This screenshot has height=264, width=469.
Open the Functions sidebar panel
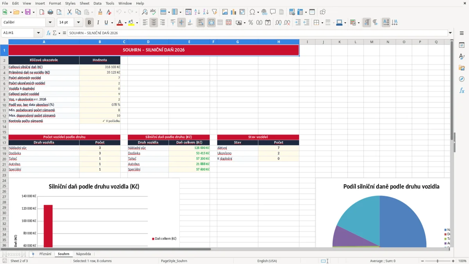coord(462,90)
